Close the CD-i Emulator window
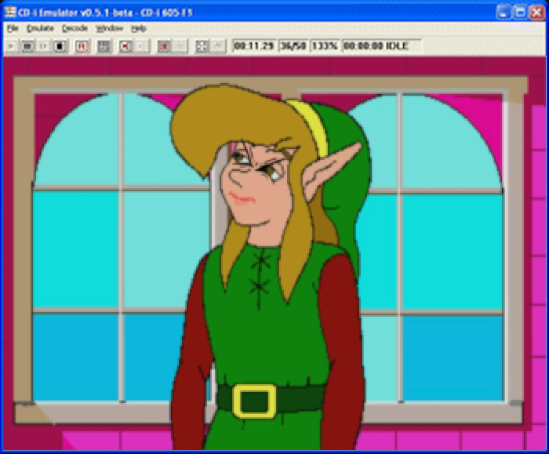The width and height of the screenshot is (549, 454). pyautogui.click(x=536, y=13)
